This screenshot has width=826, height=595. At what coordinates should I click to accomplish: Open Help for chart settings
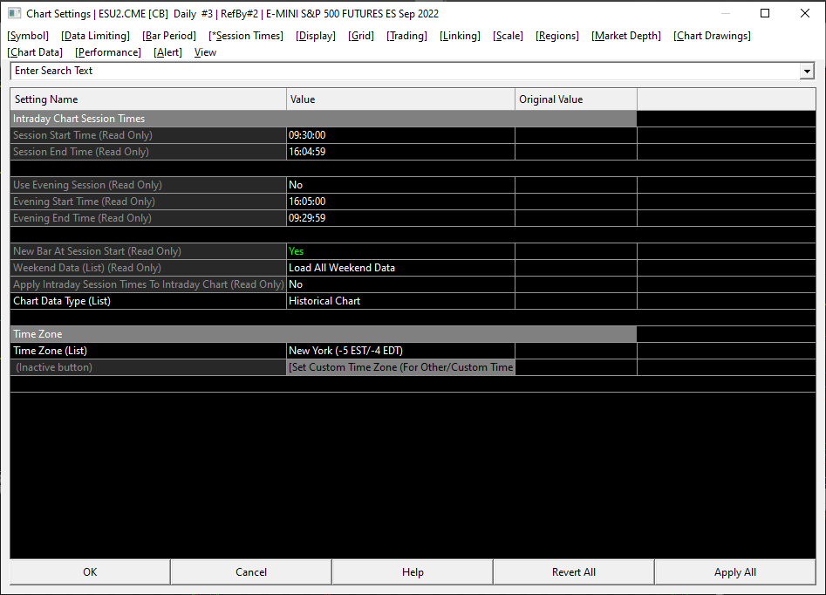[413, 572]
